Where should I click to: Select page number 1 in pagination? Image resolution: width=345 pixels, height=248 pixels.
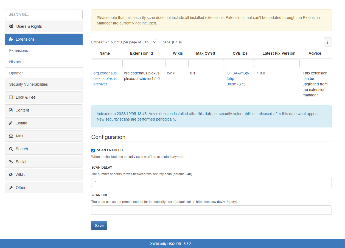tap(177, 42)
